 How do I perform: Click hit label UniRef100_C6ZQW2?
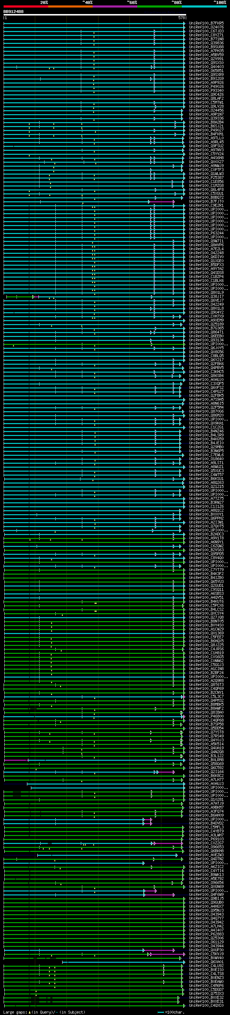pos(206,546)
